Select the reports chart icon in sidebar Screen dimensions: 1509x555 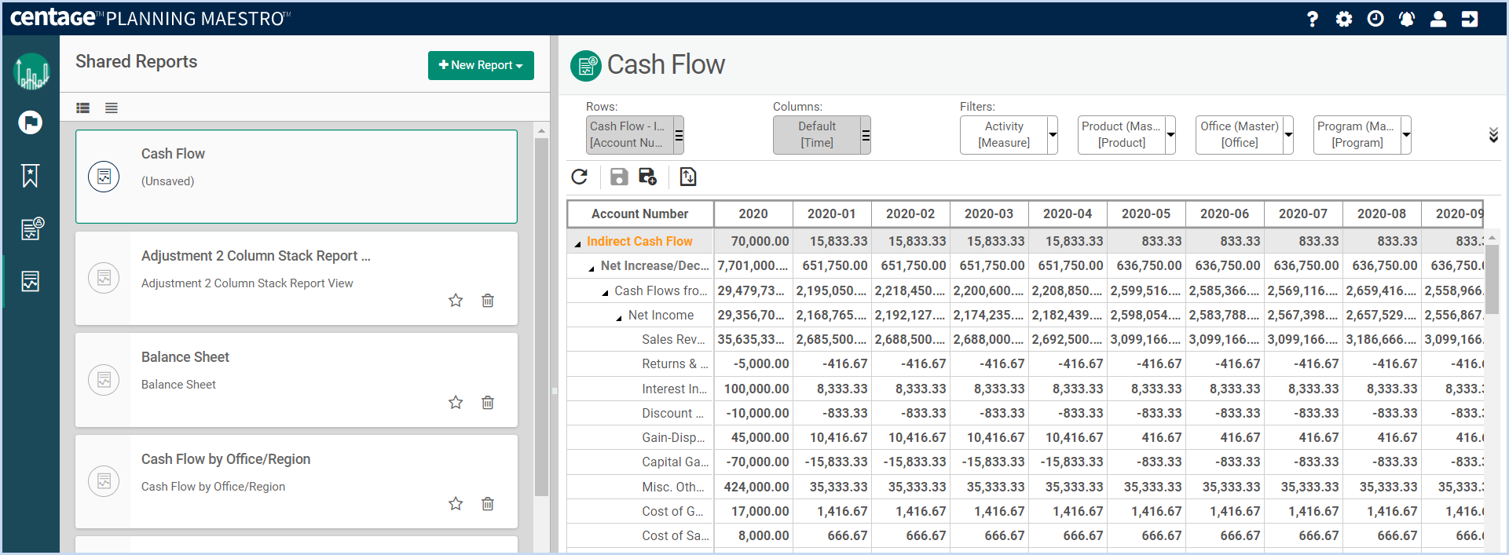pyautogui.click(x=30, y=281)
